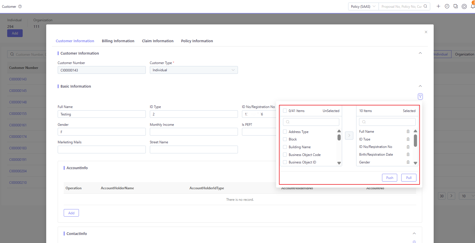Click page 30 in pagination

(x=442, y=196)
